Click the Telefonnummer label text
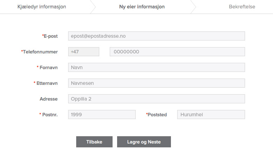Viewport: 273px width, 162px height. (x=41, y=52)
